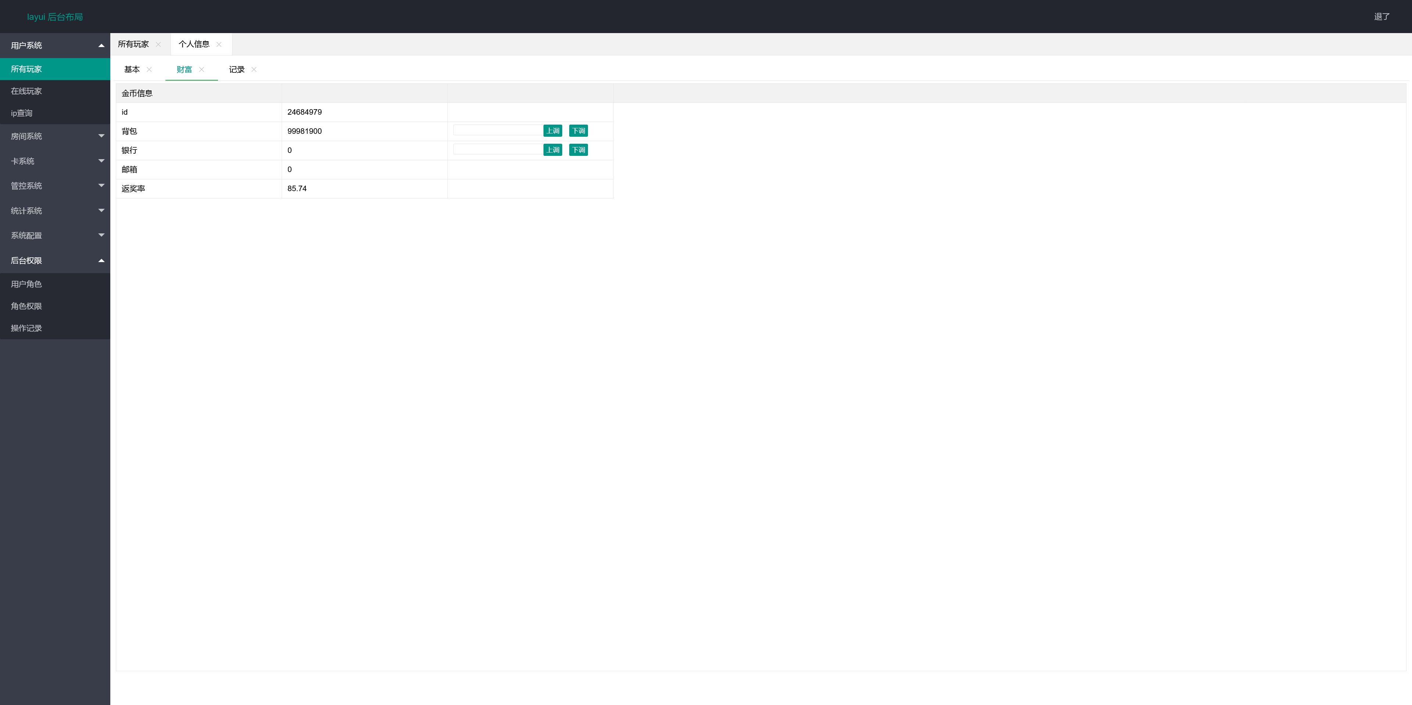Click 下调 button in the 银行 row

[578, 150]
